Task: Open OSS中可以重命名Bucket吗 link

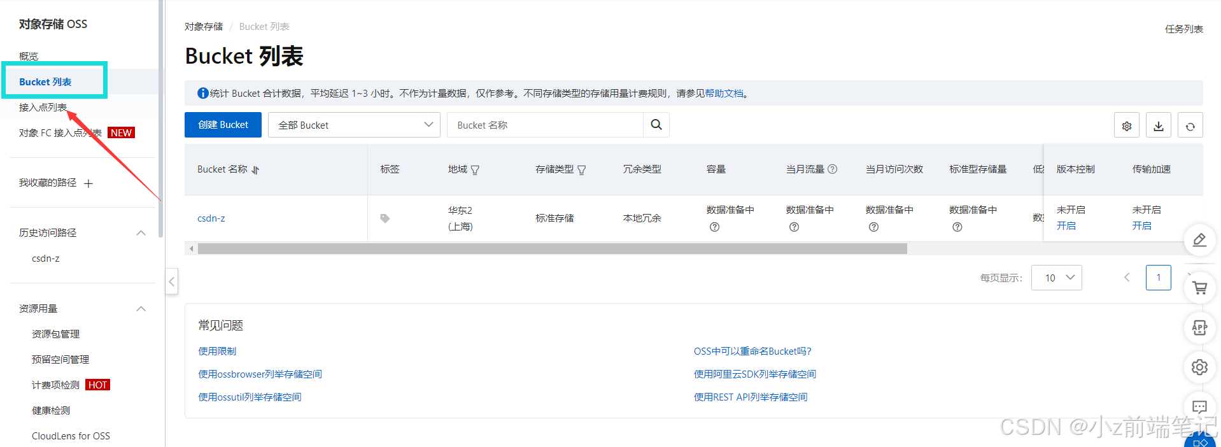Action: point(752,351)
